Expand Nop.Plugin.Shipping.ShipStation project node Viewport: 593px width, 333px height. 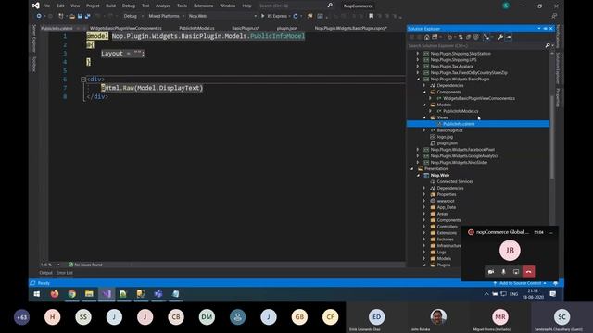pyautogui.click(x=418, y=54)
